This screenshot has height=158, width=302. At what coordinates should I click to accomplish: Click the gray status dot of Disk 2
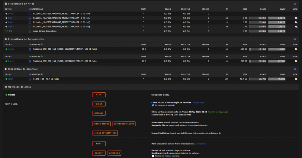click(x=6, y=22)
